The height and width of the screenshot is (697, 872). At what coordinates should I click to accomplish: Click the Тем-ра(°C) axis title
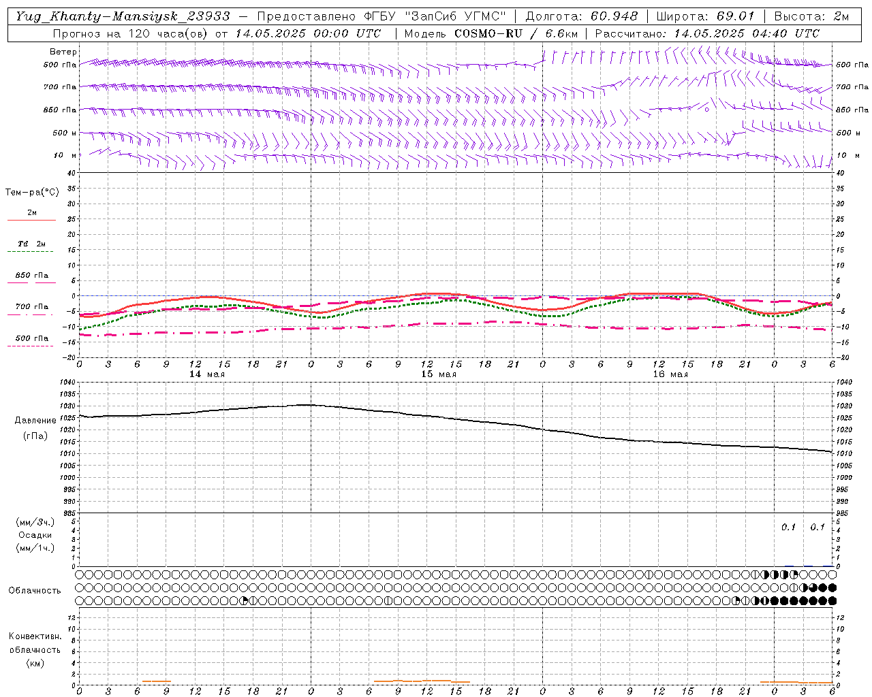pyautogui.click(x=32, y=193)
